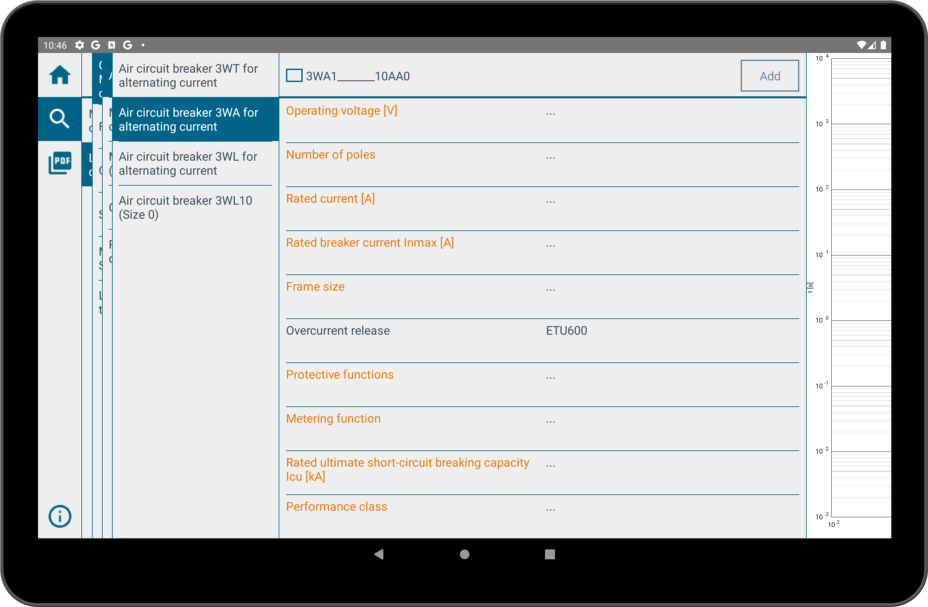The height and width of the screenshot is (607, 928).
Task: Open the Info icon at sidebar bottom
Action: tap(60, 517)
